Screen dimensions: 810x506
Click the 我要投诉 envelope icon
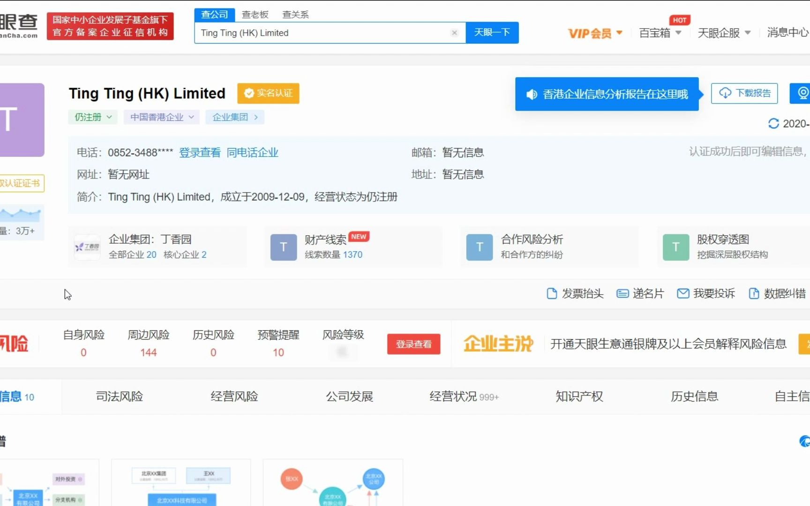(x=683, y=294)
